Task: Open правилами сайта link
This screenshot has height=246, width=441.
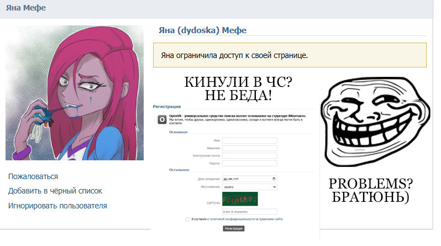Action: pos(271,219)
